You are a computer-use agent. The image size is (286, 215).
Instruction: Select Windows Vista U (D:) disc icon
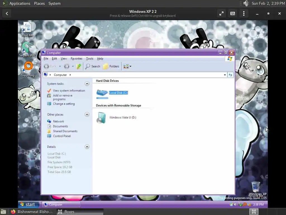tap(101, 118)
